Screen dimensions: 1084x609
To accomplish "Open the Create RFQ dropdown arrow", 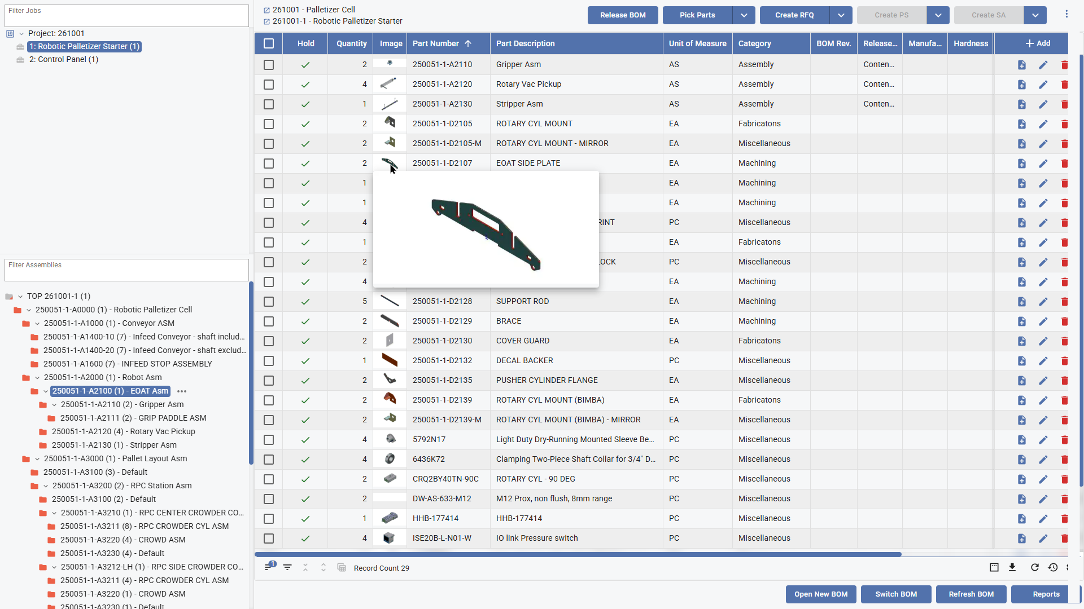I will tap(841, 15).
